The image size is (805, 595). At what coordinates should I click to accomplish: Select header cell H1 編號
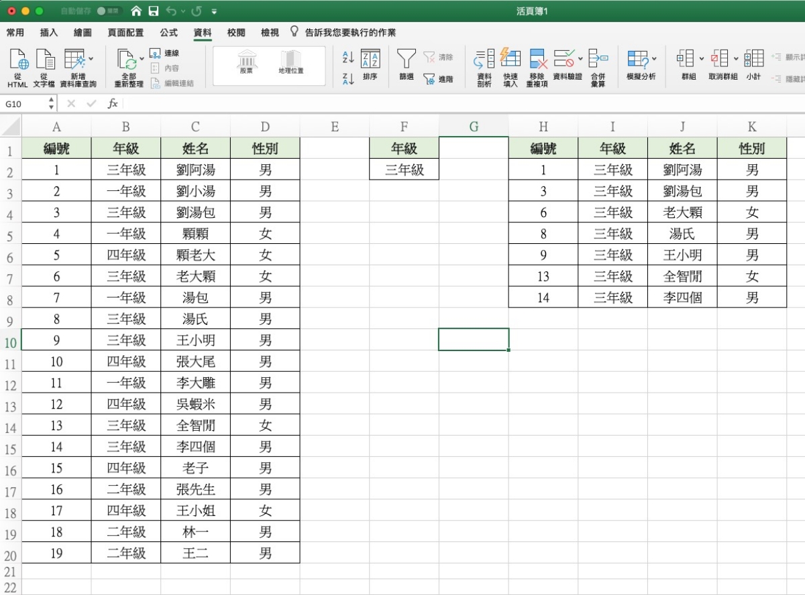click(x=543, y=148)
